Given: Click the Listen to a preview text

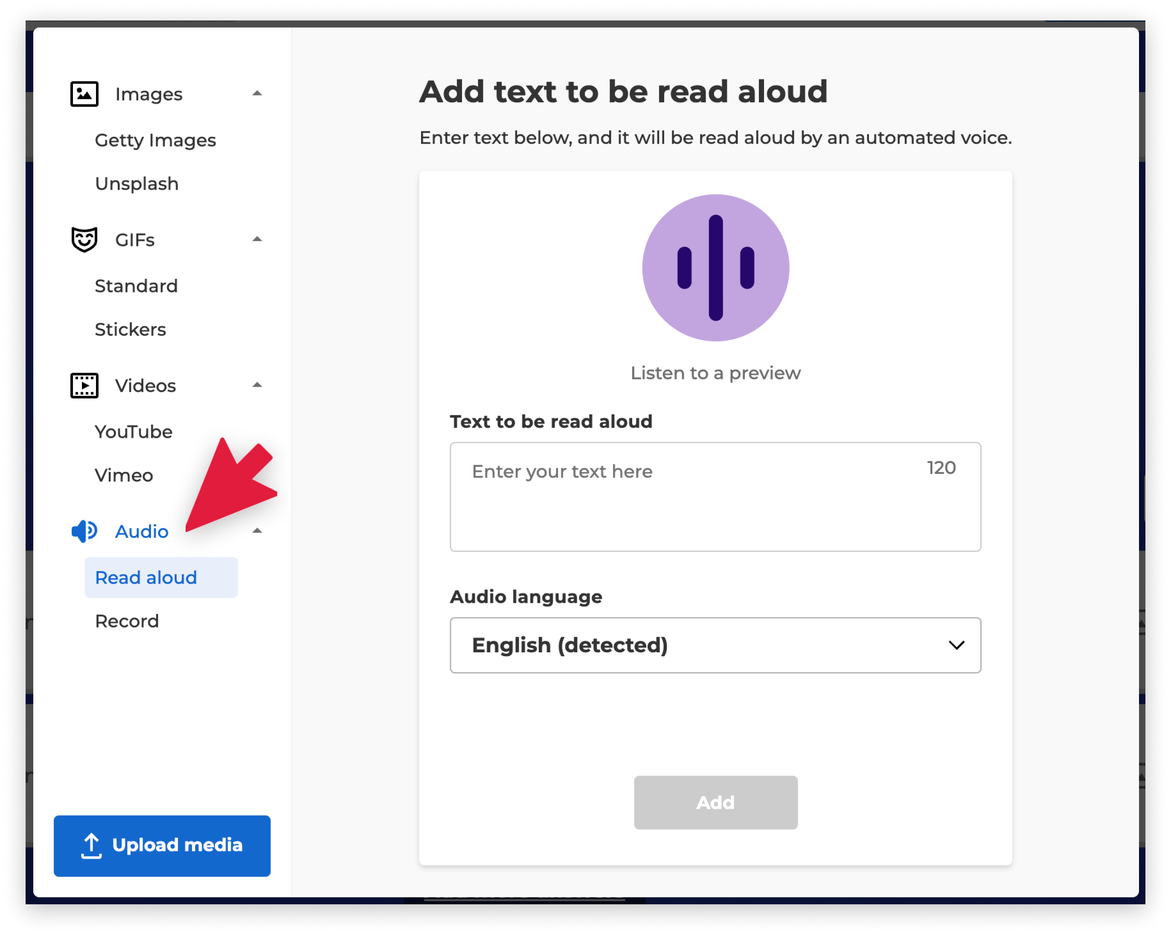Looking at the screenshot, I should click(715, 373).
